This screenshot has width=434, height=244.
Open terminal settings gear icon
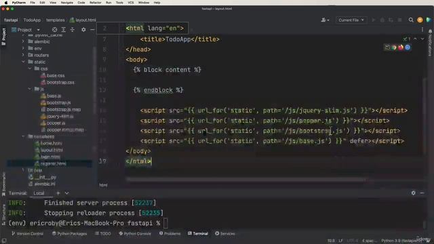click(x=413, y=193)
